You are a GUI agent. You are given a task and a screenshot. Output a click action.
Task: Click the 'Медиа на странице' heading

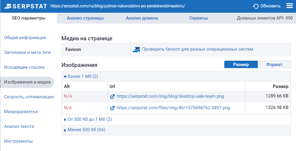(87, 38)
